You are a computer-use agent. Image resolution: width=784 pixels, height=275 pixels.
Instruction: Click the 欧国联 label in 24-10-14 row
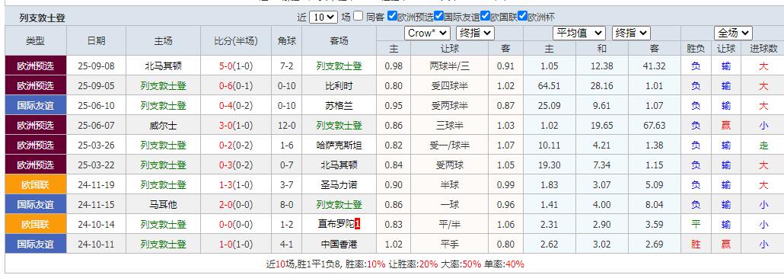click(x=36, y=225)
